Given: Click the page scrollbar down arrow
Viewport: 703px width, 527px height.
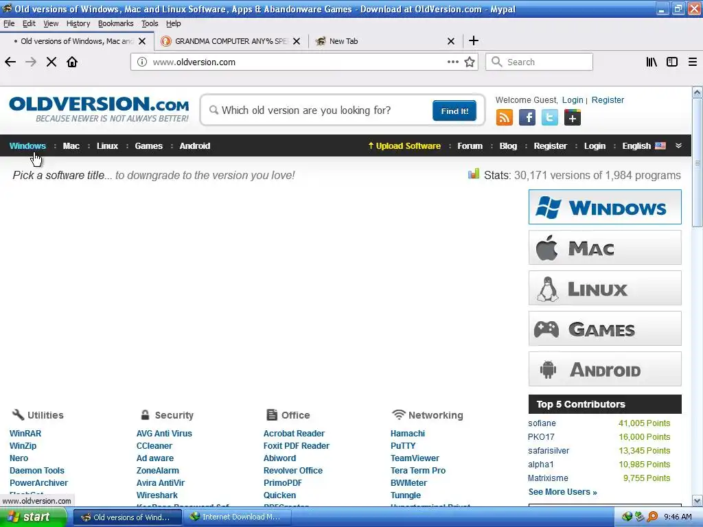Looking at the screenshot, I should pyautogui.click(x=698, y=500).
